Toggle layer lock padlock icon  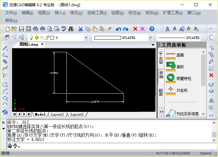[x=47, y=37]
